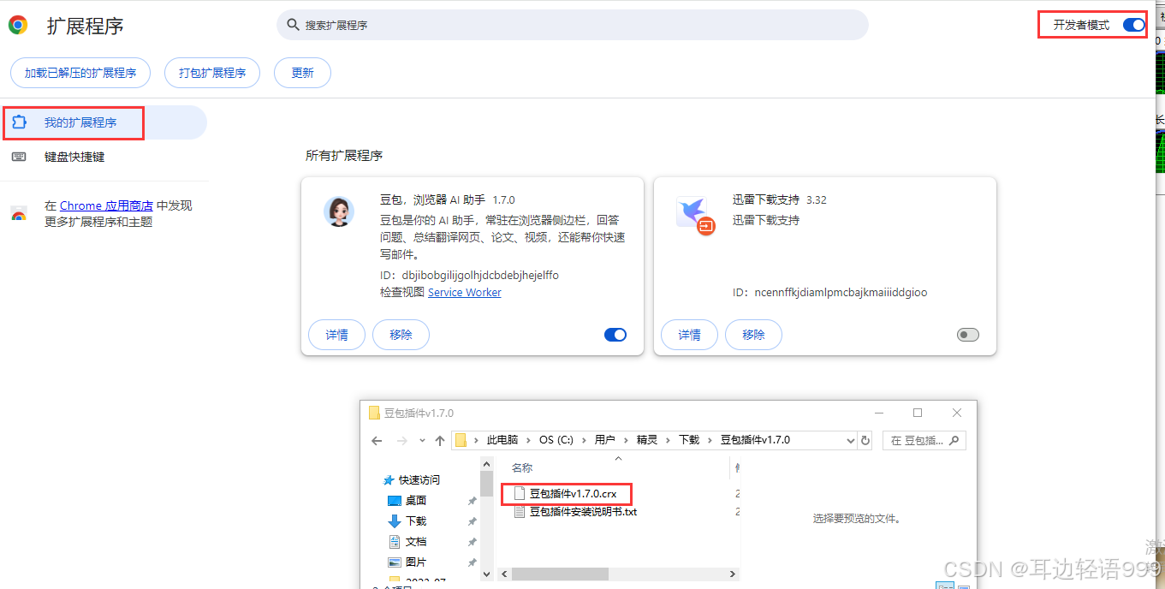The image size is (1165, 589).
Task: Click the pin icon next to 文档
Action: coord(472,542)
